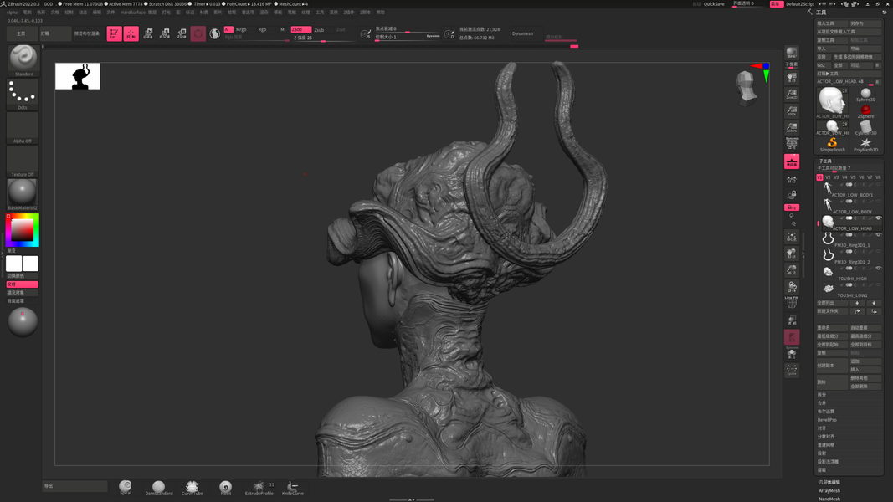Select the Rotate transform icon in top shelf
893x502 pixels.
pos(181,34)
